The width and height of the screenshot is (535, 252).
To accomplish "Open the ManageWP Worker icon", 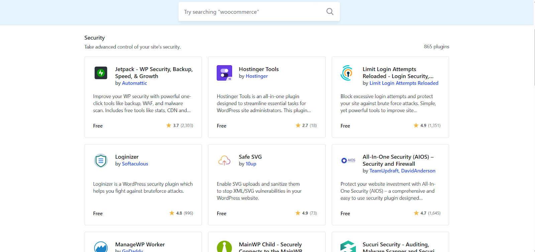I will click(101, 247).
